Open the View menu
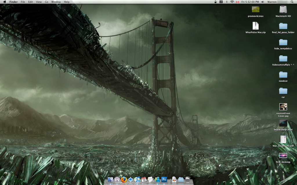Screen dimensions: 297x185 coord(39,2)
